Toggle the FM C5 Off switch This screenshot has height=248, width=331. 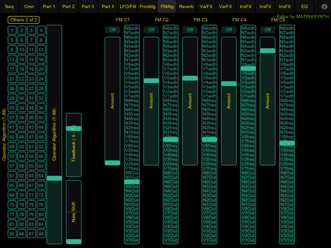pos(268,30)
